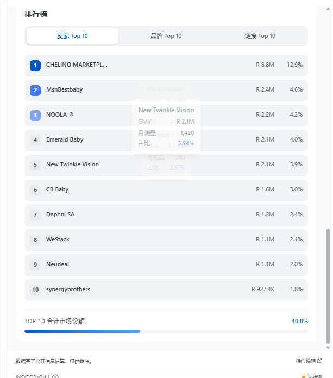This screenshot has height=378, width=333.
Task: Click the 2.4% share value
Action: 296,214
